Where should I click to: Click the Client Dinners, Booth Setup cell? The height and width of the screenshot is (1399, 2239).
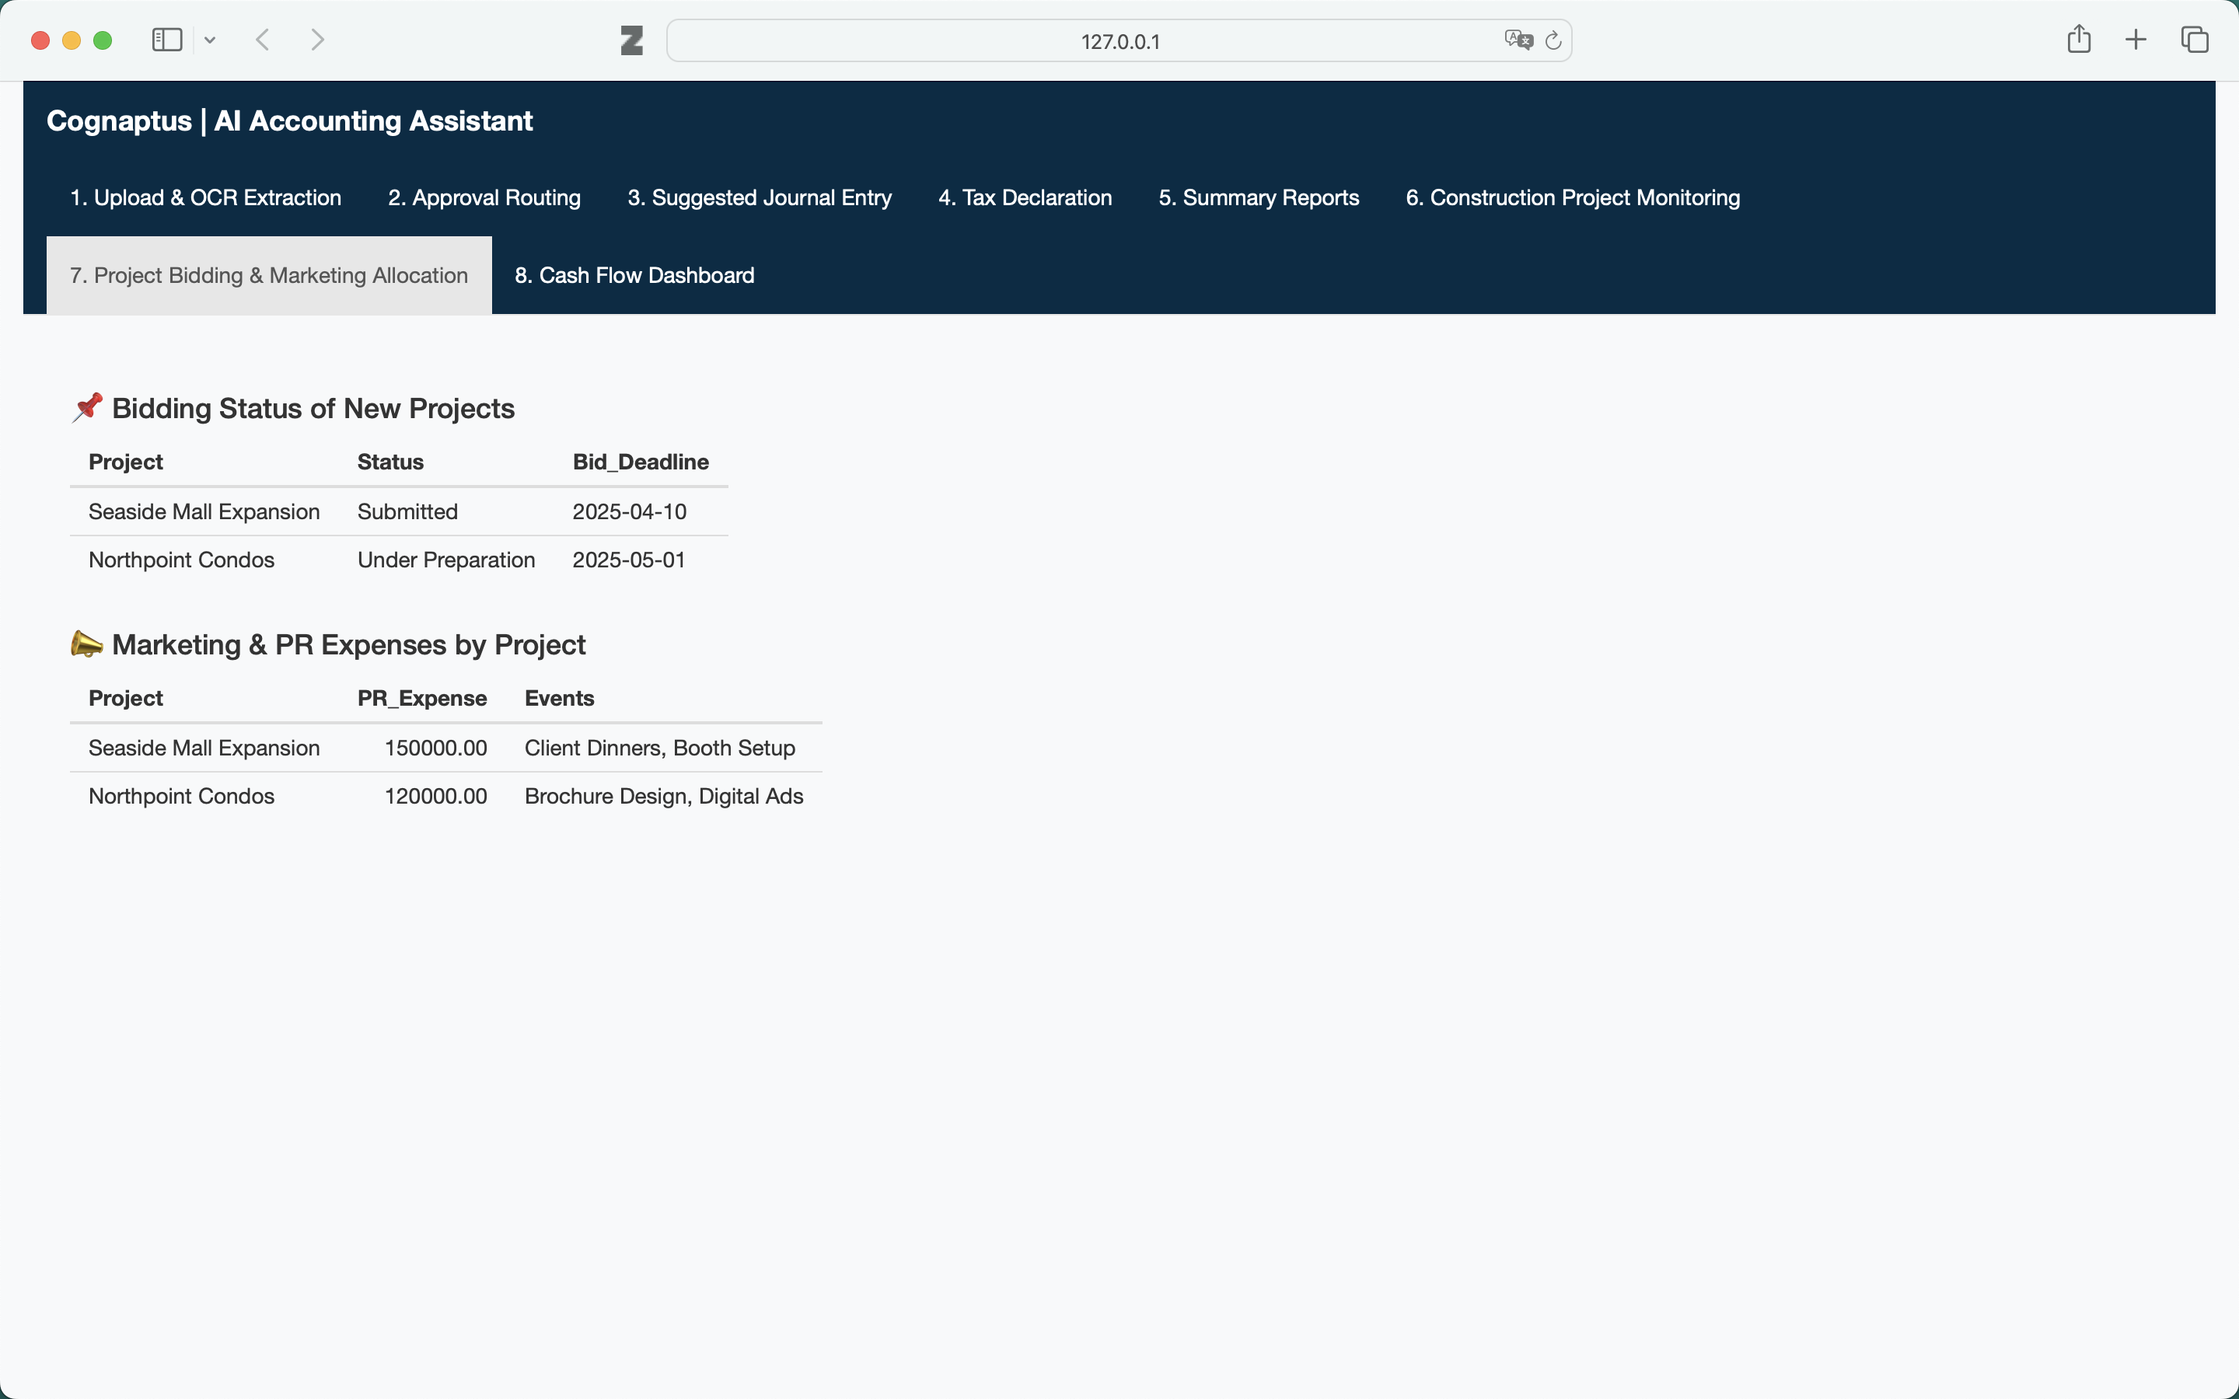point(660,748)
